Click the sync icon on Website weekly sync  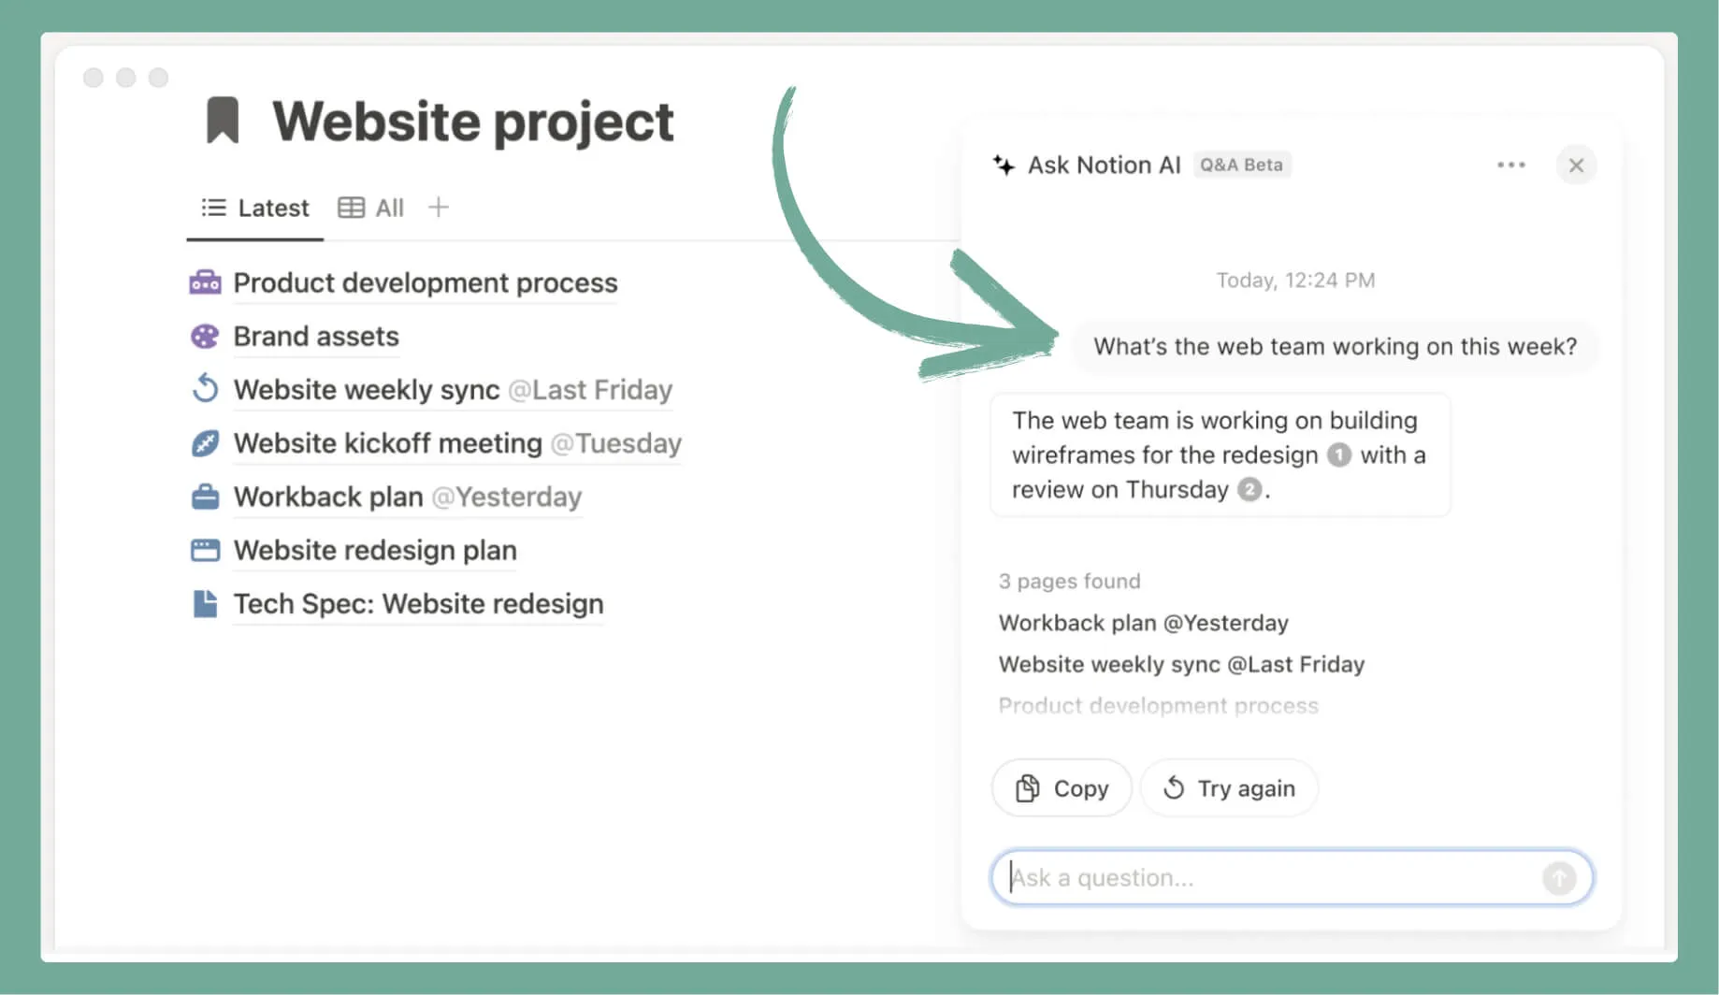pos(205,389)
